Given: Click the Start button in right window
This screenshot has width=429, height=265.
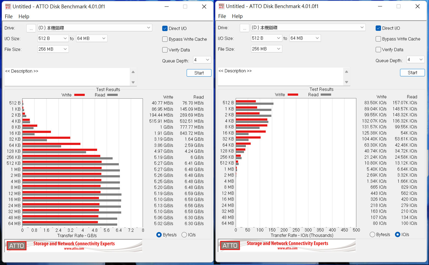Looking at the screenshot, I should (412, 73).
